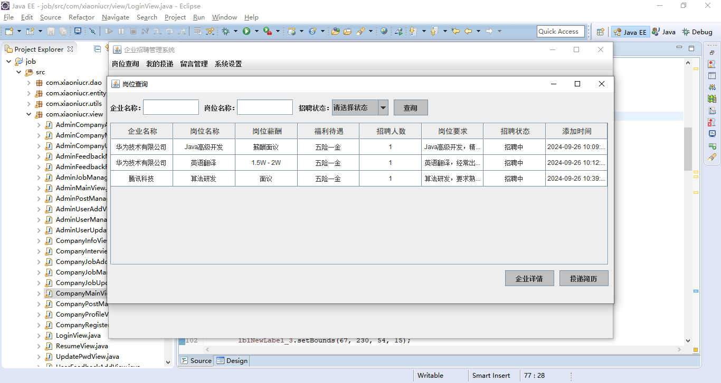Image resolution: width=721 pixels, height=383 pixels.
Task: Click the green Run button icon
Action: click(x=246, y=31)
